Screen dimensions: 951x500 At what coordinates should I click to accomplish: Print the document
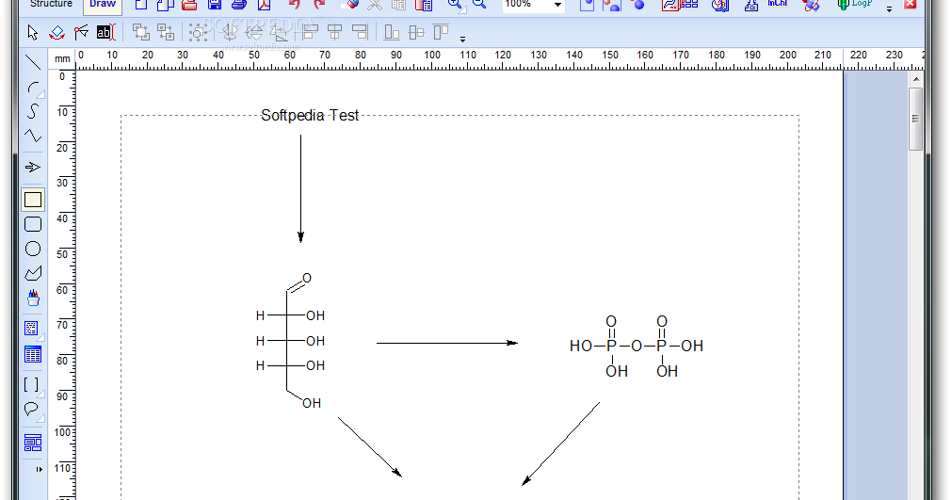click(239, 5)
